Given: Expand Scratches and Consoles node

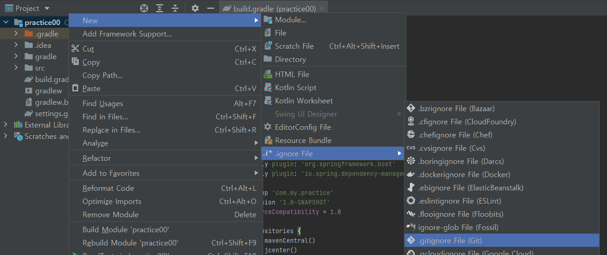Looking at the screenshot, I should [x=6, y=136].
